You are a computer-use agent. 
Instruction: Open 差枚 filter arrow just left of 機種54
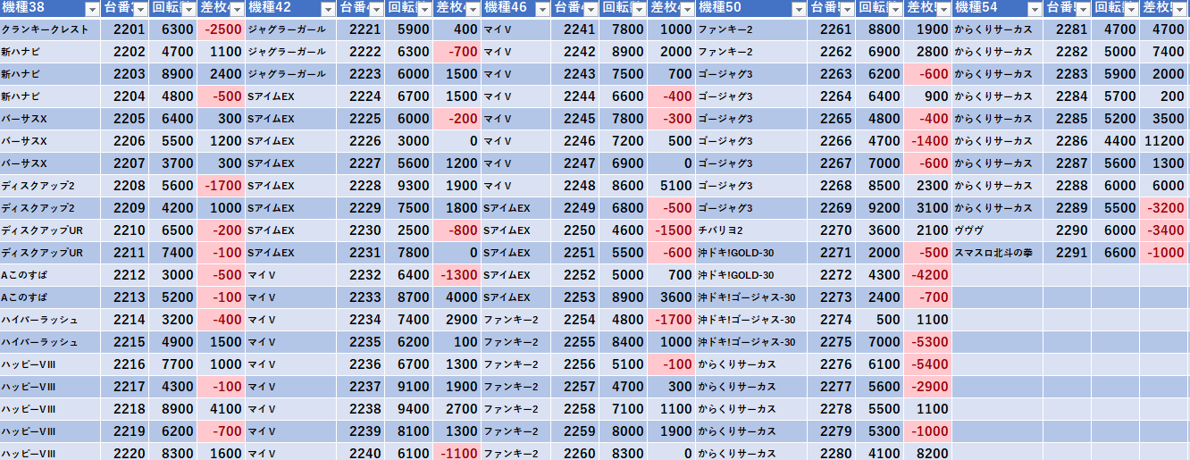[x=943, y=9]
